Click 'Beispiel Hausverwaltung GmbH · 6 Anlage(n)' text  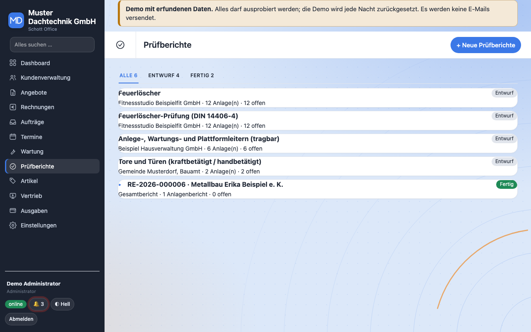tap(178, 149)
